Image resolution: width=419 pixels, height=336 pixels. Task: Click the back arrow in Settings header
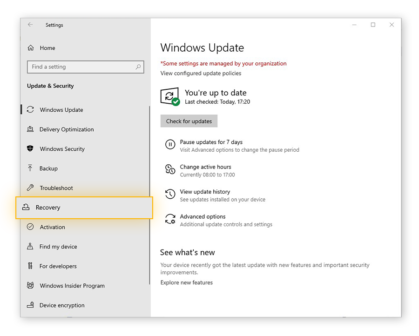point(30,25)
